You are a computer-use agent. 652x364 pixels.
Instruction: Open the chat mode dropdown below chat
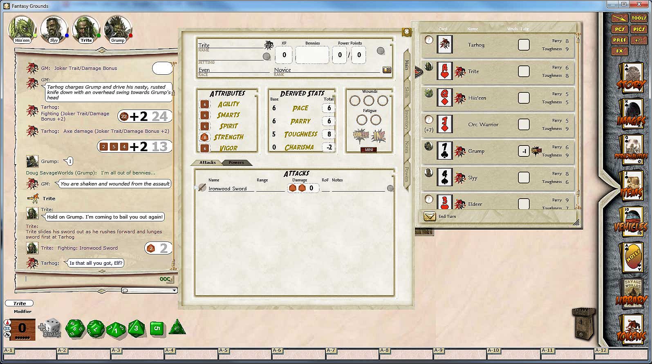(x=149, y=290)
